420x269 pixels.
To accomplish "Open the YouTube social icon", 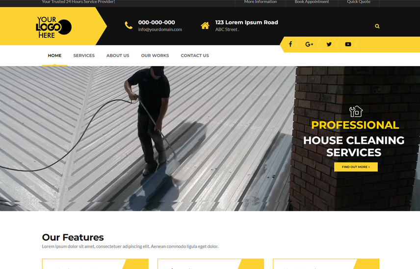I will click(348, 45).
